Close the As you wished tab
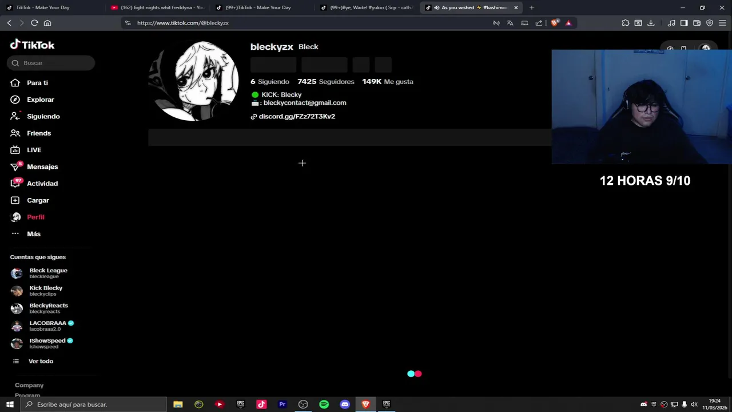This screenshot has width=732, height=412. point(516,7)
